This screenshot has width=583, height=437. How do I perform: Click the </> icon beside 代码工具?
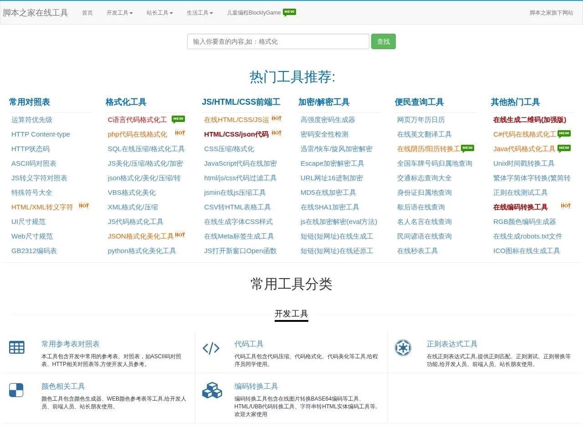coord(211,348)
